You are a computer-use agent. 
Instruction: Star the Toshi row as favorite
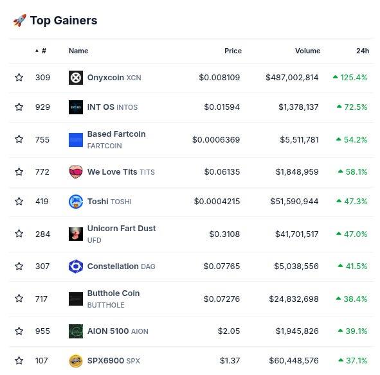(x=19, y=202)
